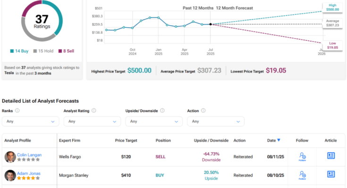Click the 08/11/25 date cell
This screenshot has width=347, height=188.
(x=276, y=157)
